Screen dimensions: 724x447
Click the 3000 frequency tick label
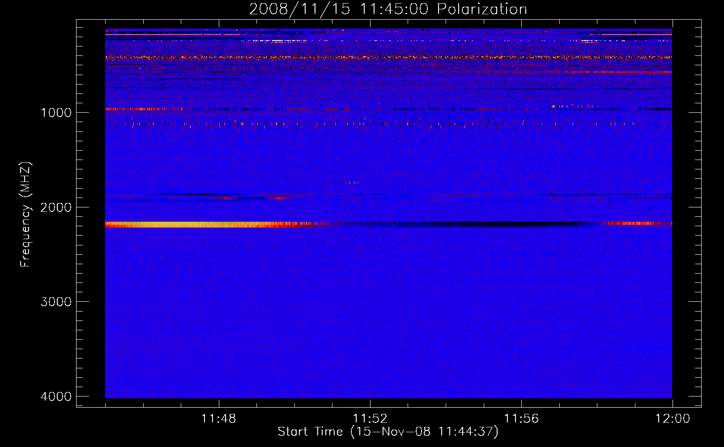point(56,302)
